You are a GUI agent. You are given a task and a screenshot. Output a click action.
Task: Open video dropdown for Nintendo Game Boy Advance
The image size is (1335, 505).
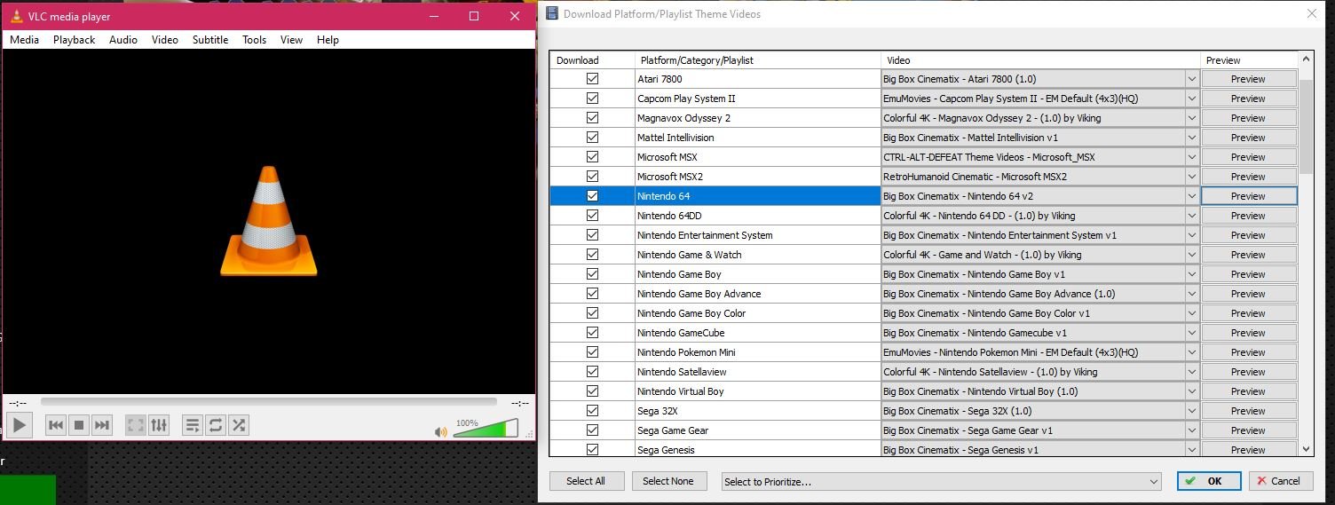[1192, 294]
